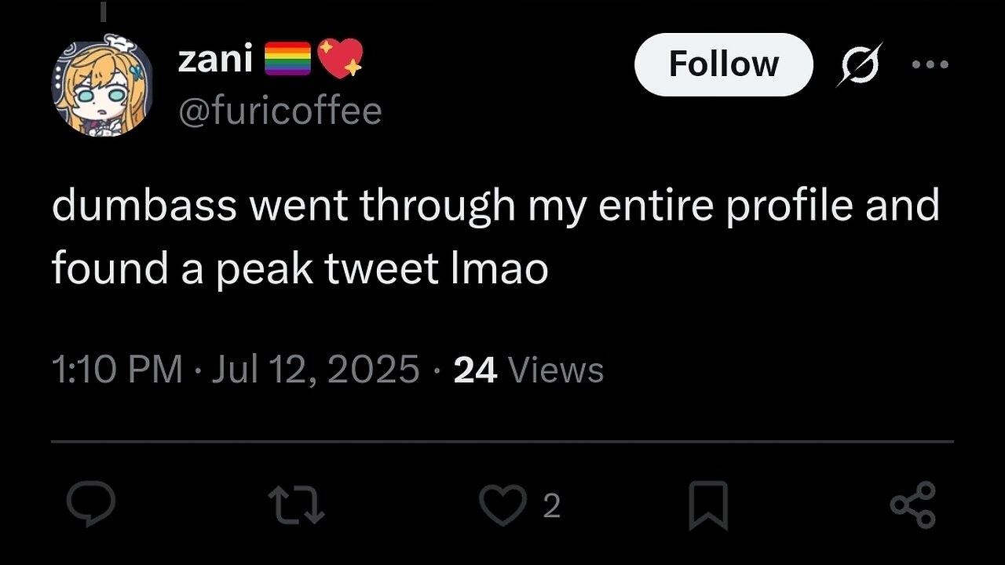This screenshot has height=565, width=1005.
Task: Open the three-dot more options menu
Action: point(930,64)
